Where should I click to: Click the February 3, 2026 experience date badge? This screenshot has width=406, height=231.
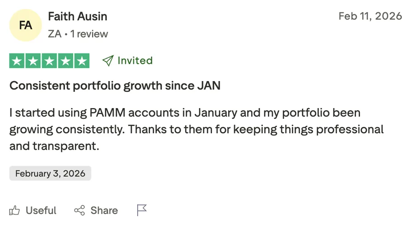(50, 173)
